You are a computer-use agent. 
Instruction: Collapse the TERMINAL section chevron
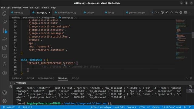coord(15,83)
